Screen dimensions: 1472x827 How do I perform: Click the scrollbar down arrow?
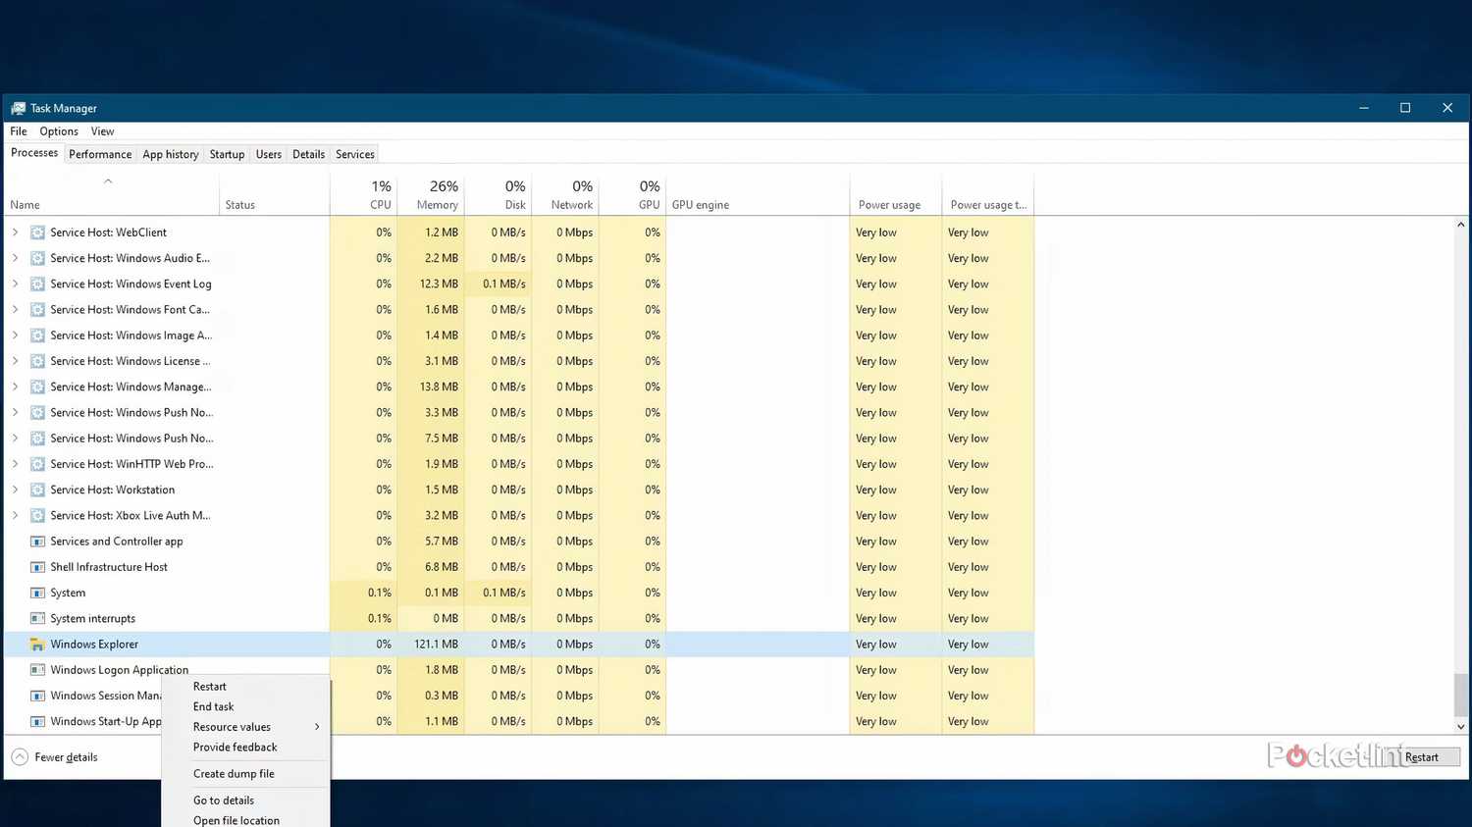pos(1461,727)
